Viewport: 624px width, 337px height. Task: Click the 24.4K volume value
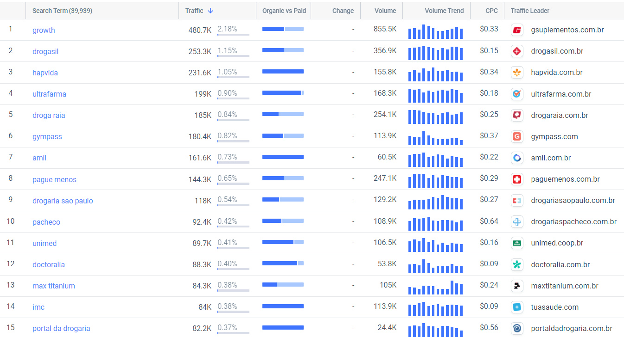click(387, 327)
